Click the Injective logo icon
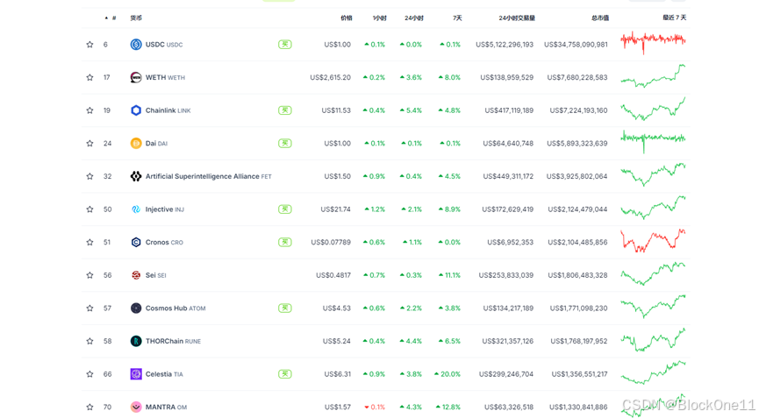This screenshot has height=418, width=759. pos(136,209)
